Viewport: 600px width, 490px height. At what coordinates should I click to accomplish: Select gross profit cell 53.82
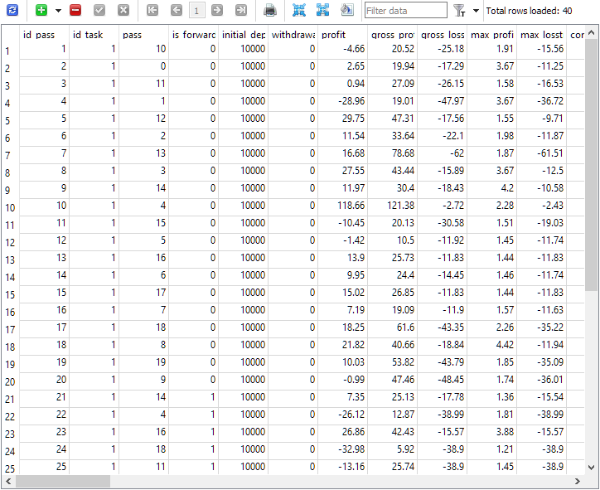392,362
